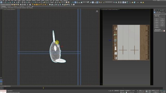
Task: Open the Material Editor from main toolbar
Action: click(x=130, y=2)
